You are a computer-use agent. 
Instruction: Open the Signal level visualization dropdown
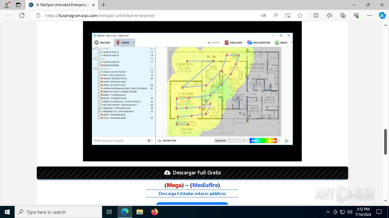(230, 140)
